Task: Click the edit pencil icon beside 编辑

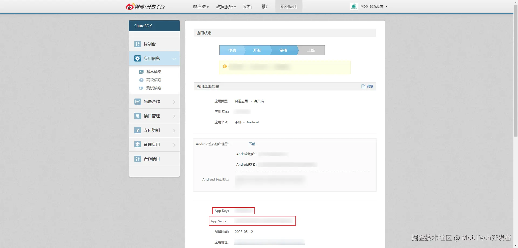Action: click(363, 86)
